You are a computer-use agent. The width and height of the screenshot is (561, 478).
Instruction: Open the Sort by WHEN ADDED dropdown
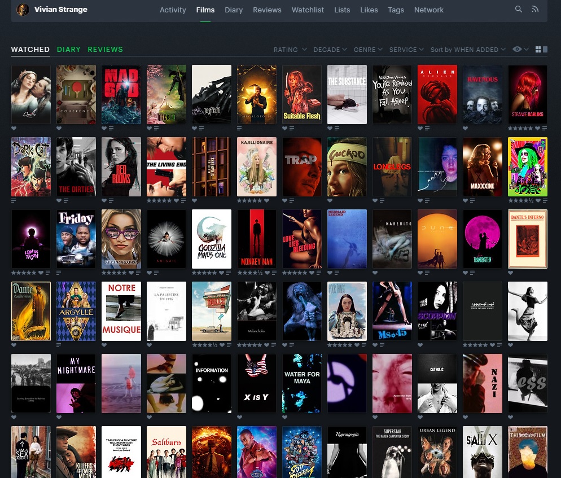pyautogui.click(x=468, y=50)
